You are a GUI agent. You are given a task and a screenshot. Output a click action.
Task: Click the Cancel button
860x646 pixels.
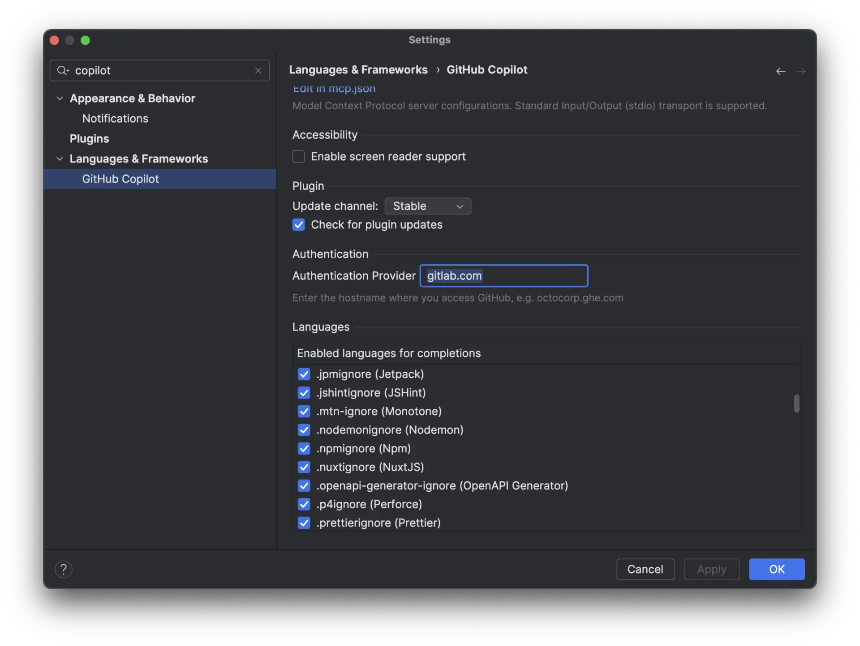[x=645, y=569]
